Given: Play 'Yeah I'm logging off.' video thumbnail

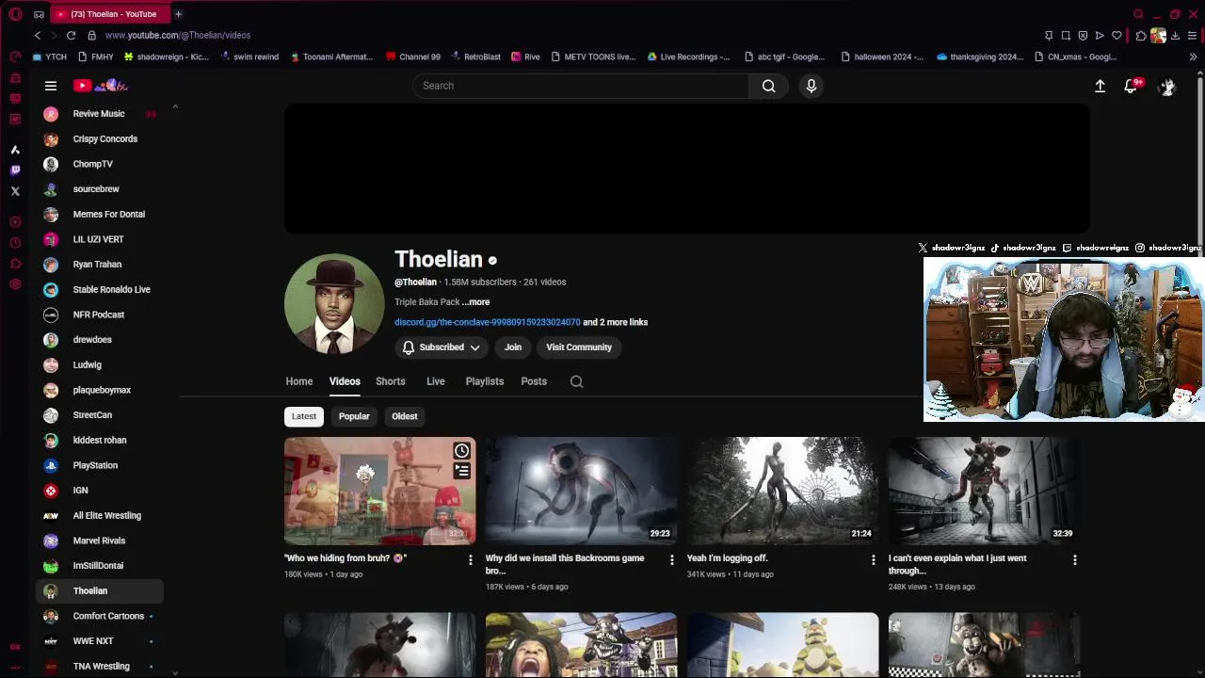Looking at the screenshot, I should [782, 491].
